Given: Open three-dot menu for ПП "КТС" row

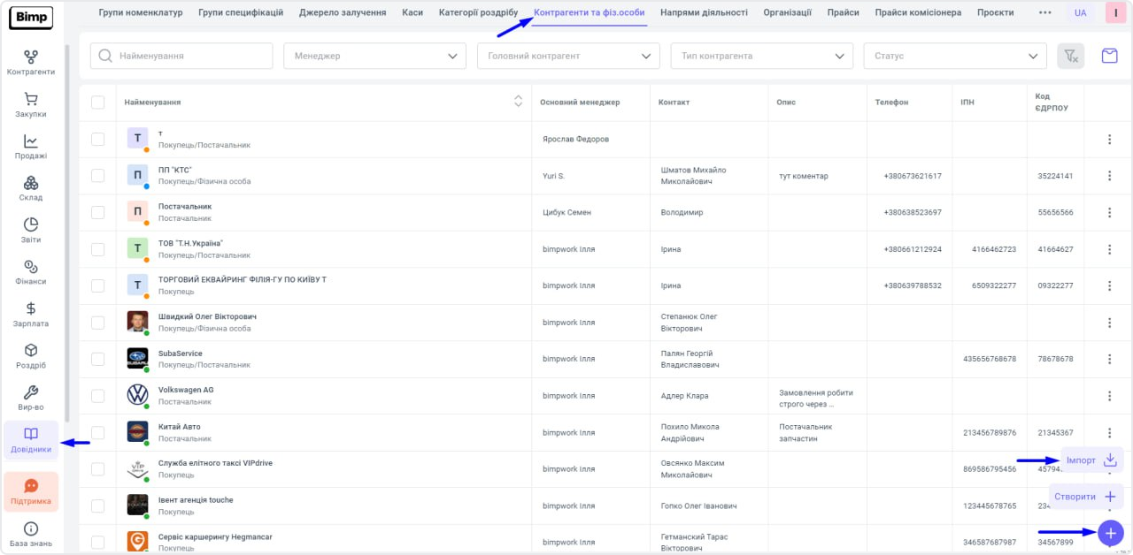Looking at the screenshot, I should pyautogui.click(x=1109, y=176).
